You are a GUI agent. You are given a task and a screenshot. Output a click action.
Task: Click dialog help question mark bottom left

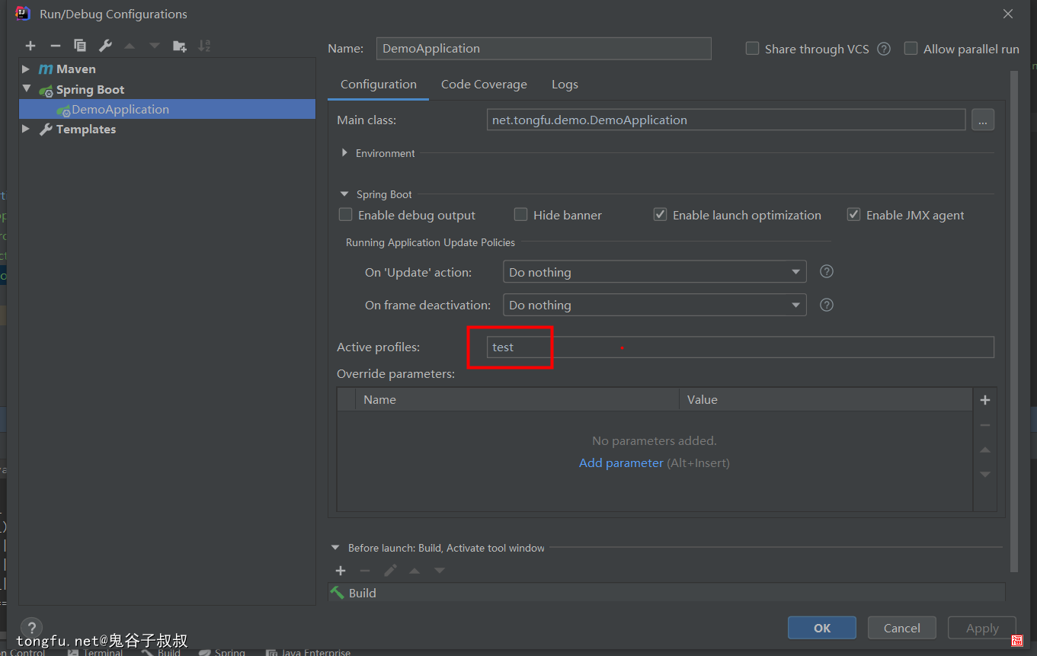[x=30, y=628]
